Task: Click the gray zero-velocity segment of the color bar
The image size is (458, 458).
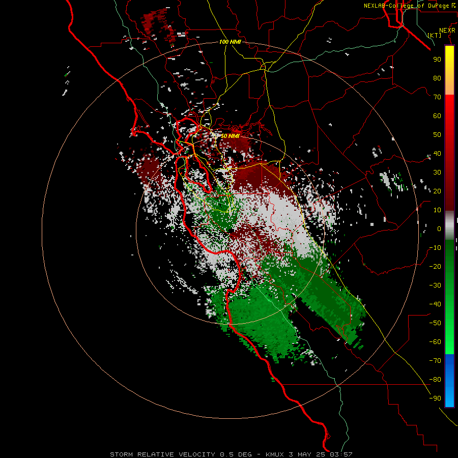Action: [x=449, y=225]
